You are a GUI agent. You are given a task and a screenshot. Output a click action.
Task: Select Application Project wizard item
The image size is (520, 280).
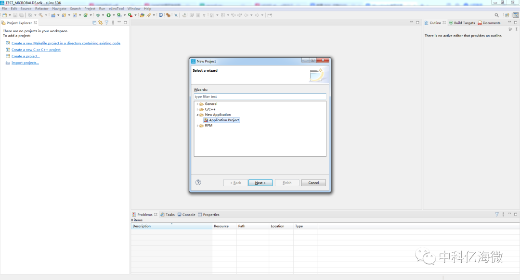(221, 120)
